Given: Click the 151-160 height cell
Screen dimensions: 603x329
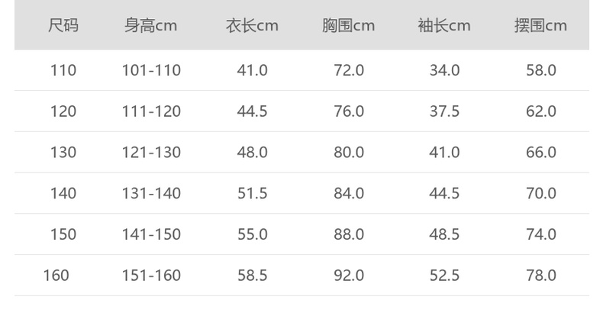Looking at the screenshot, I should click(151, 276).
